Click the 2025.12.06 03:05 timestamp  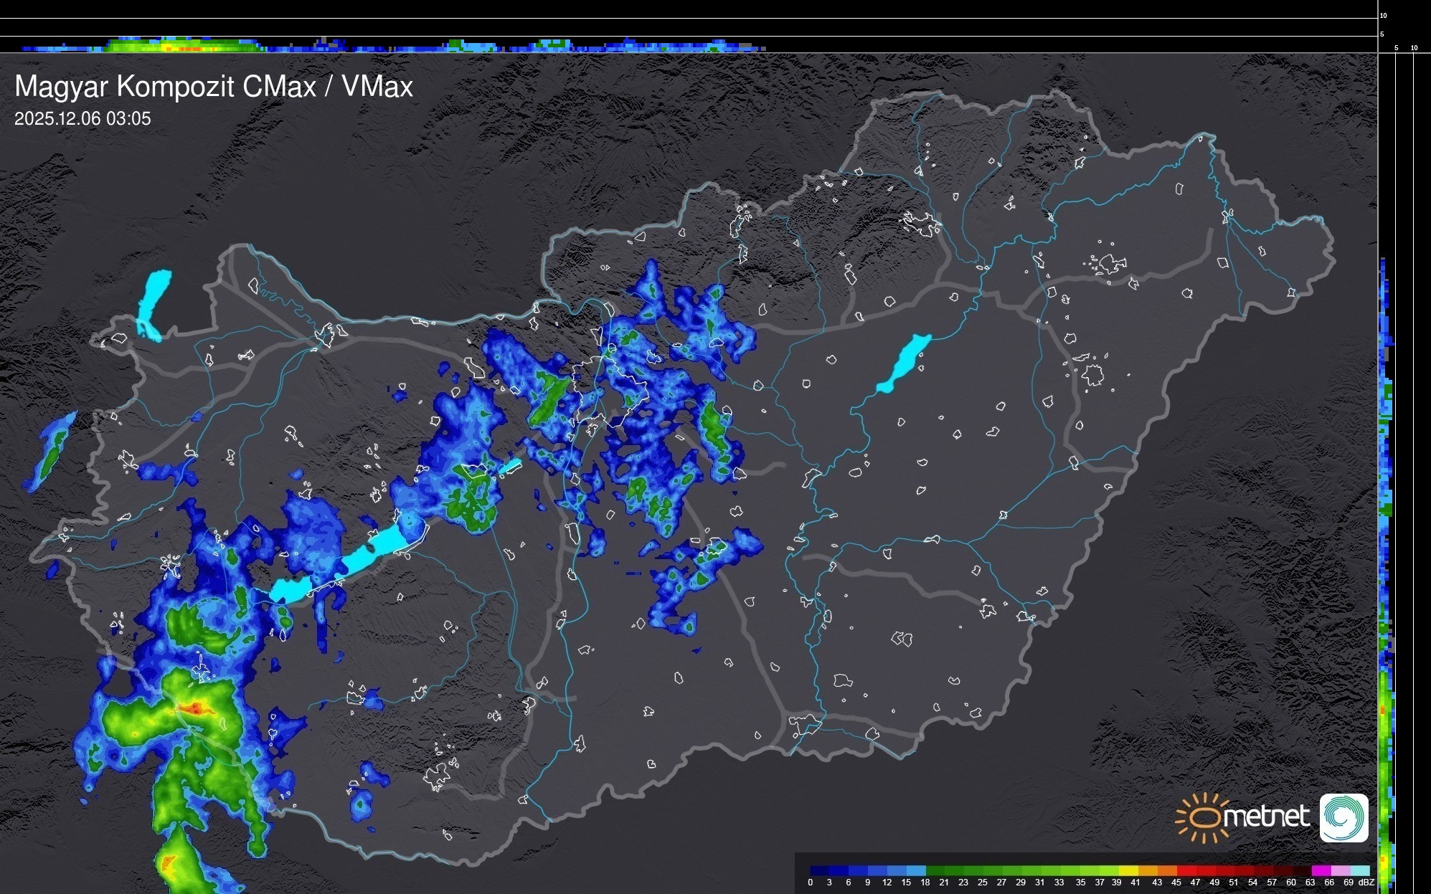point(82,119)
